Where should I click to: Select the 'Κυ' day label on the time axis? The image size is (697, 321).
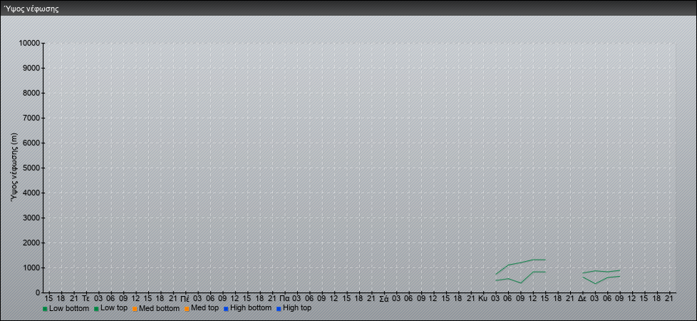point(483,299)
